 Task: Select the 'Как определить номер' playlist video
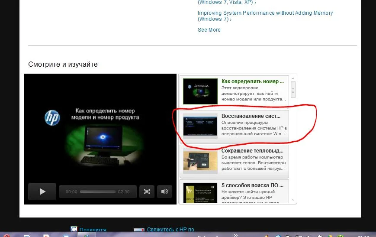click(234, 91)
